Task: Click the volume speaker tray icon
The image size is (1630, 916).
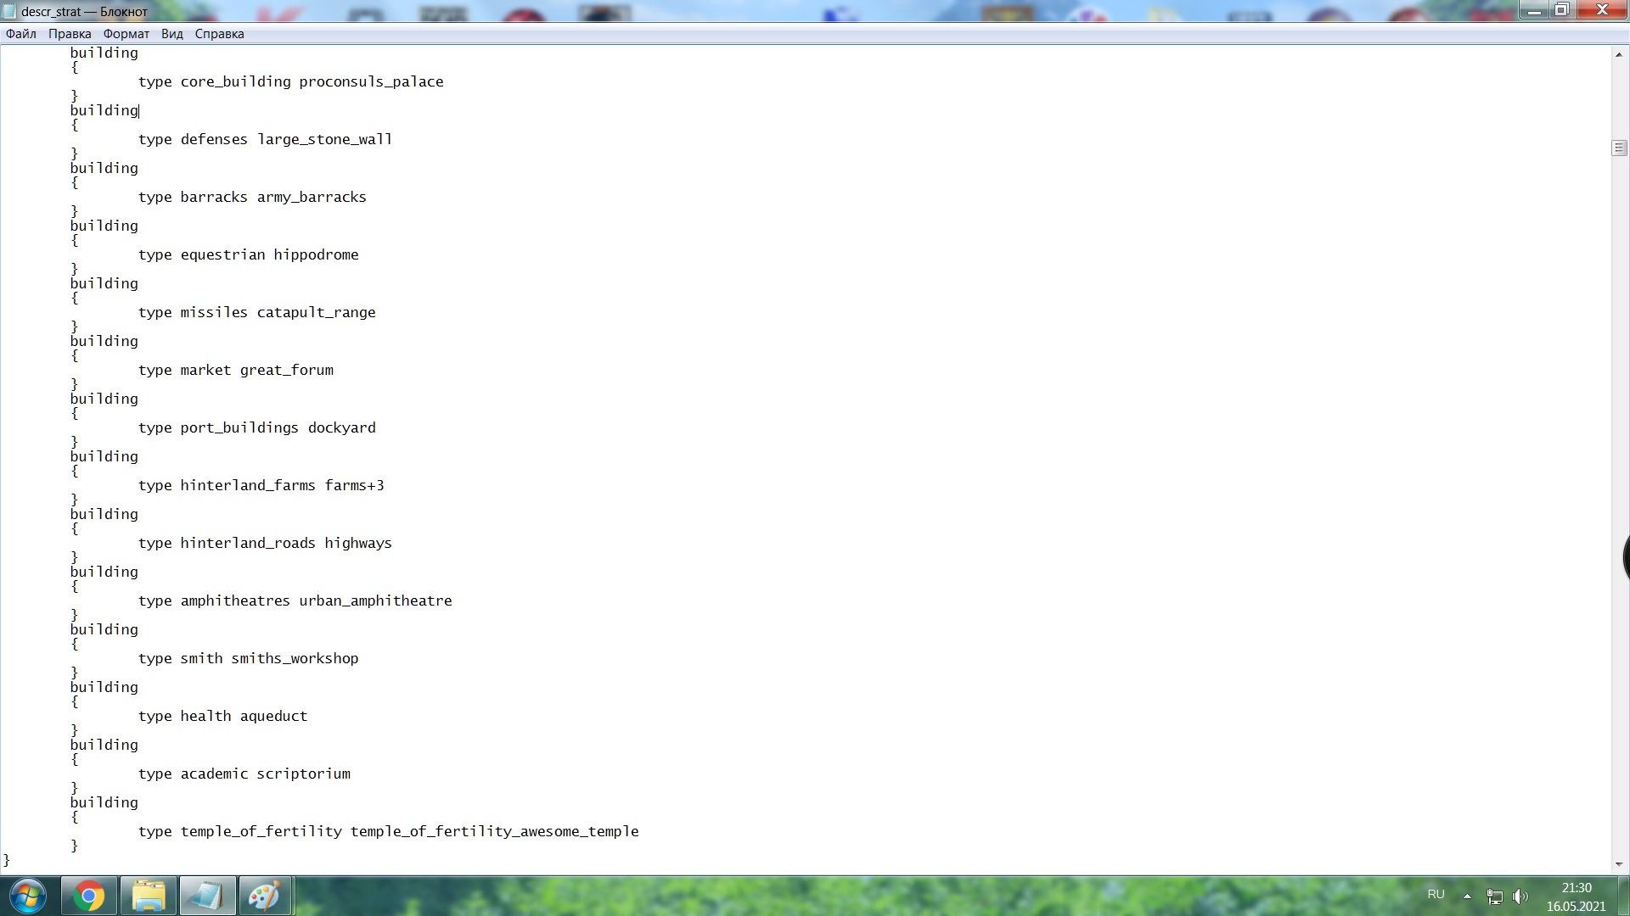Action: [x=1520, y=896]
